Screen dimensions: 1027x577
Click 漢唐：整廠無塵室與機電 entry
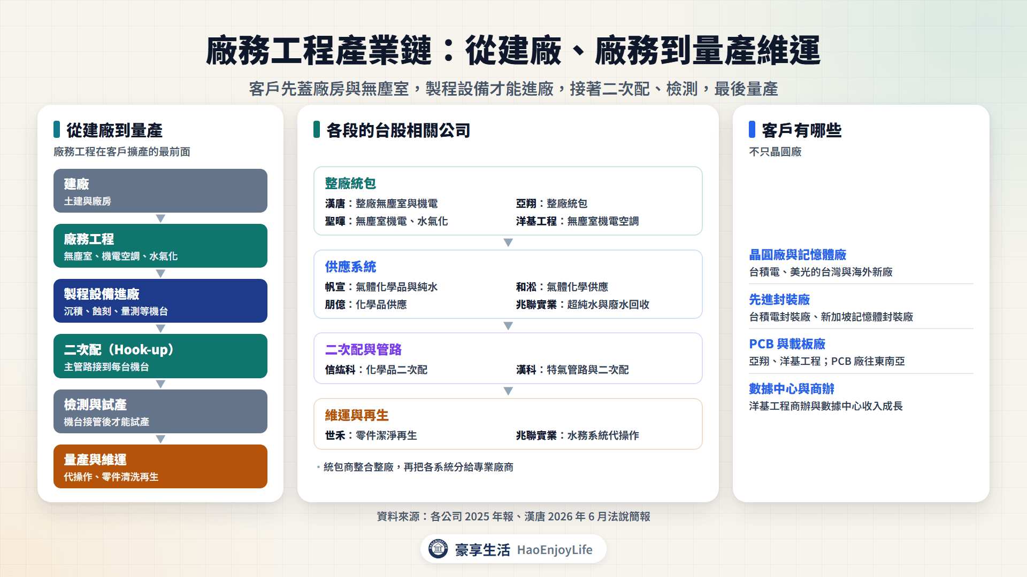coord(381,204)
